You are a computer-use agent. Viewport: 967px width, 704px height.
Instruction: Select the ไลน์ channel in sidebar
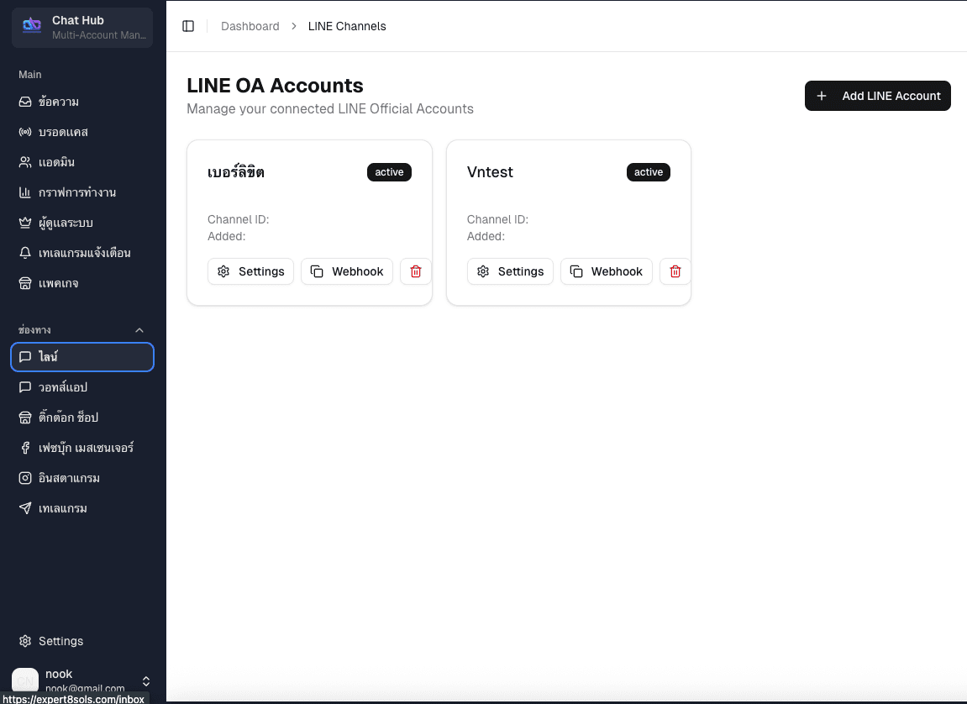(x=81, y=356)
